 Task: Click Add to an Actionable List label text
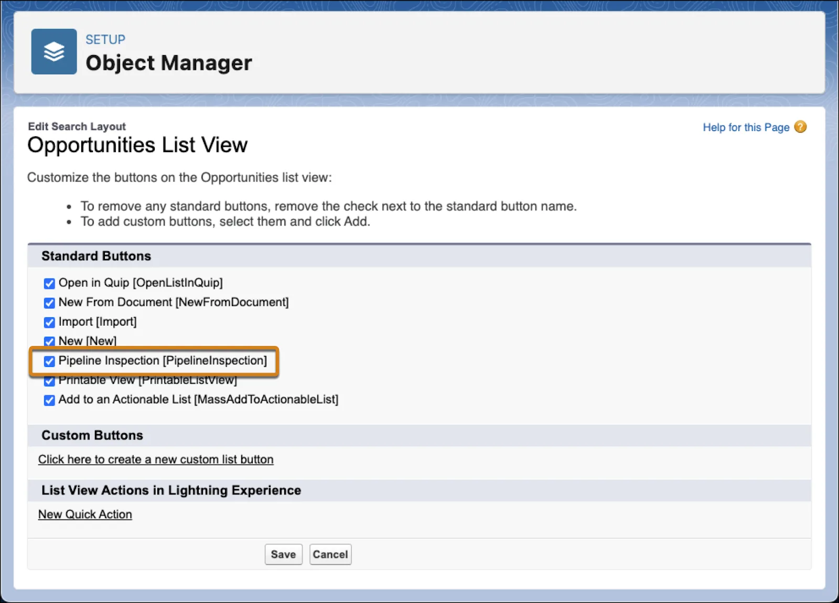pos(198,400)
